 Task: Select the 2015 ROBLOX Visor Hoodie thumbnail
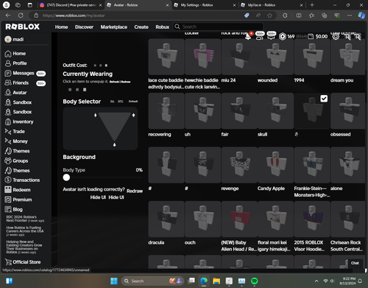pos(312,219)
